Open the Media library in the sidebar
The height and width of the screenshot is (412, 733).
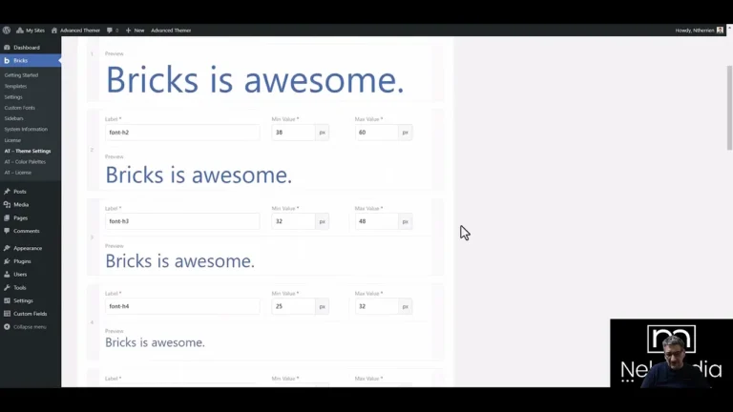pos(21,204)
